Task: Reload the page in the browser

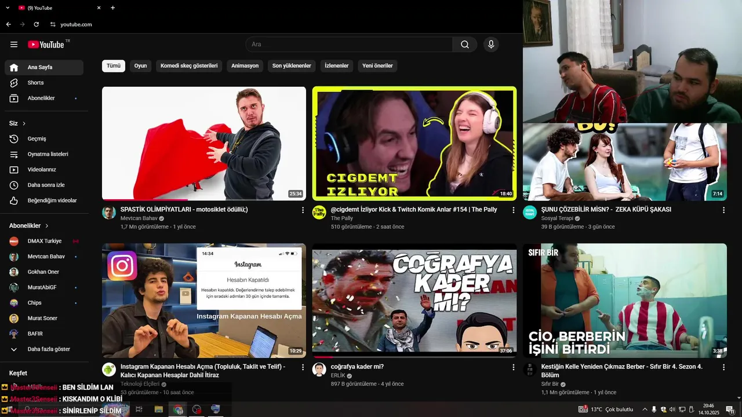Action: click(36, 24)
